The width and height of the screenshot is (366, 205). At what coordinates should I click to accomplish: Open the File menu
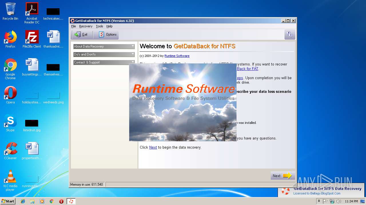[73, 26]
